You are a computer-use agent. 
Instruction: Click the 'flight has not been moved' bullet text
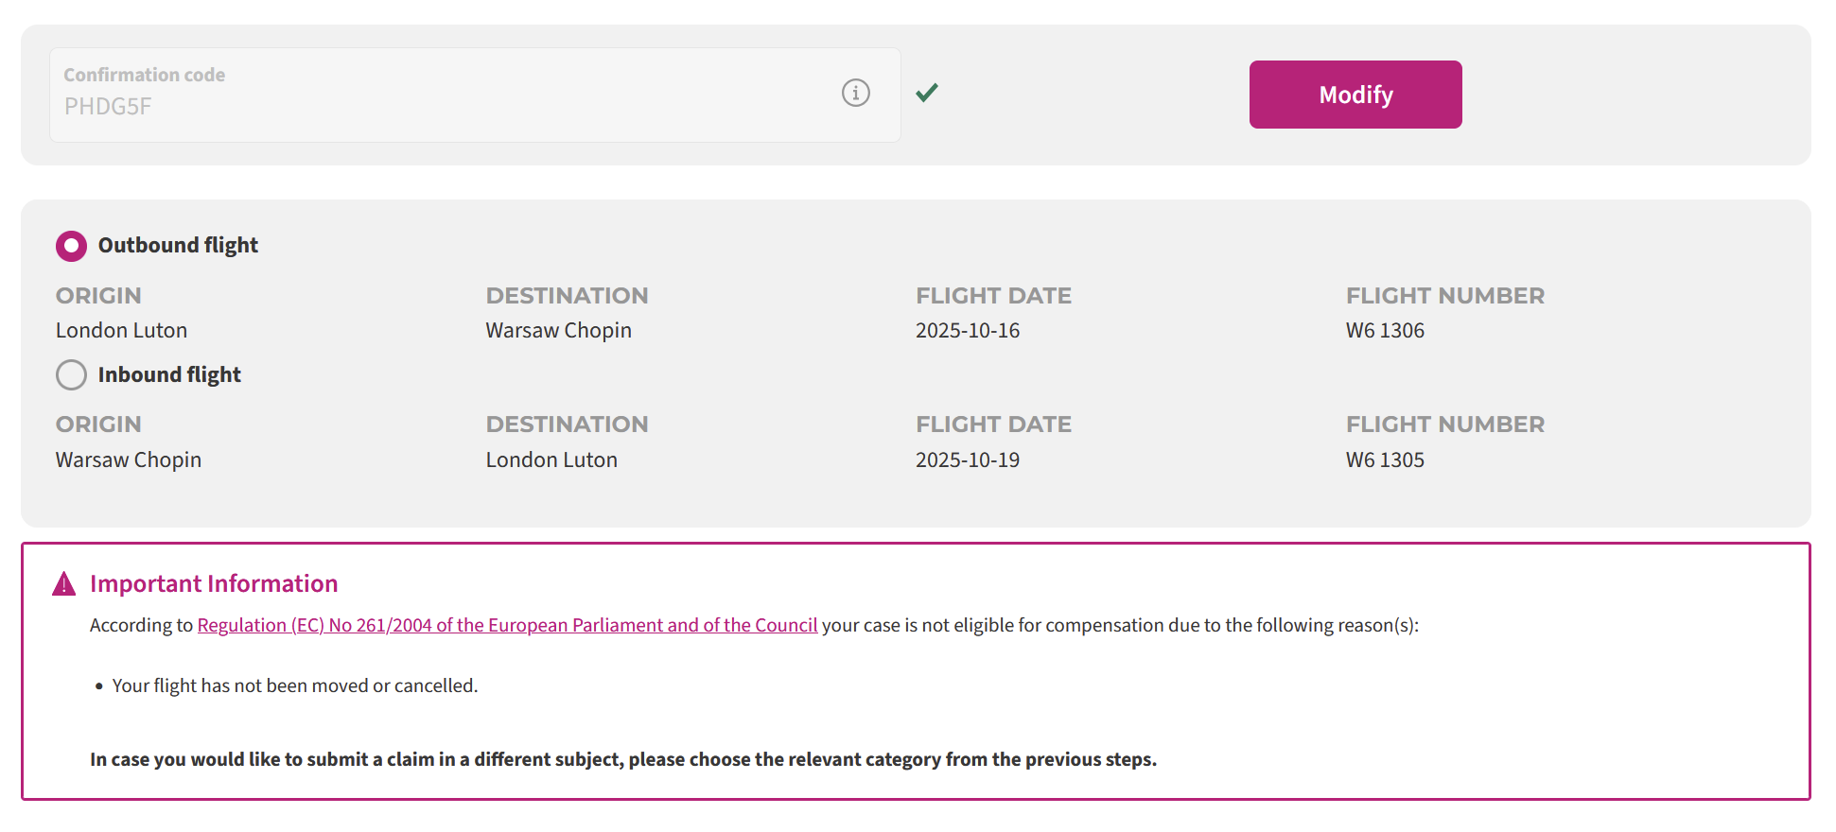295,686
